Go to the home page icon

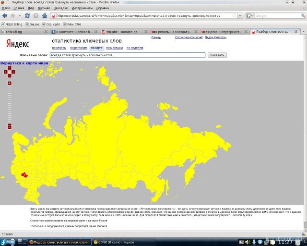pyautogui.click(x=45, y=15)
